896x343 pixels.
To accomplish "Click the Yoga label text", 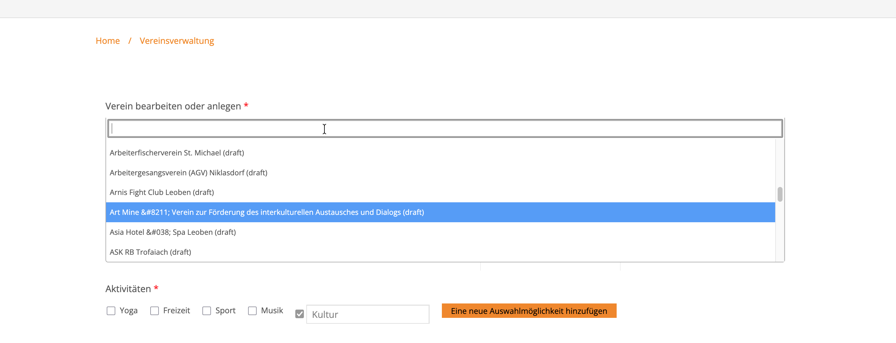I will pyautogui.click(x=128, y=310).
